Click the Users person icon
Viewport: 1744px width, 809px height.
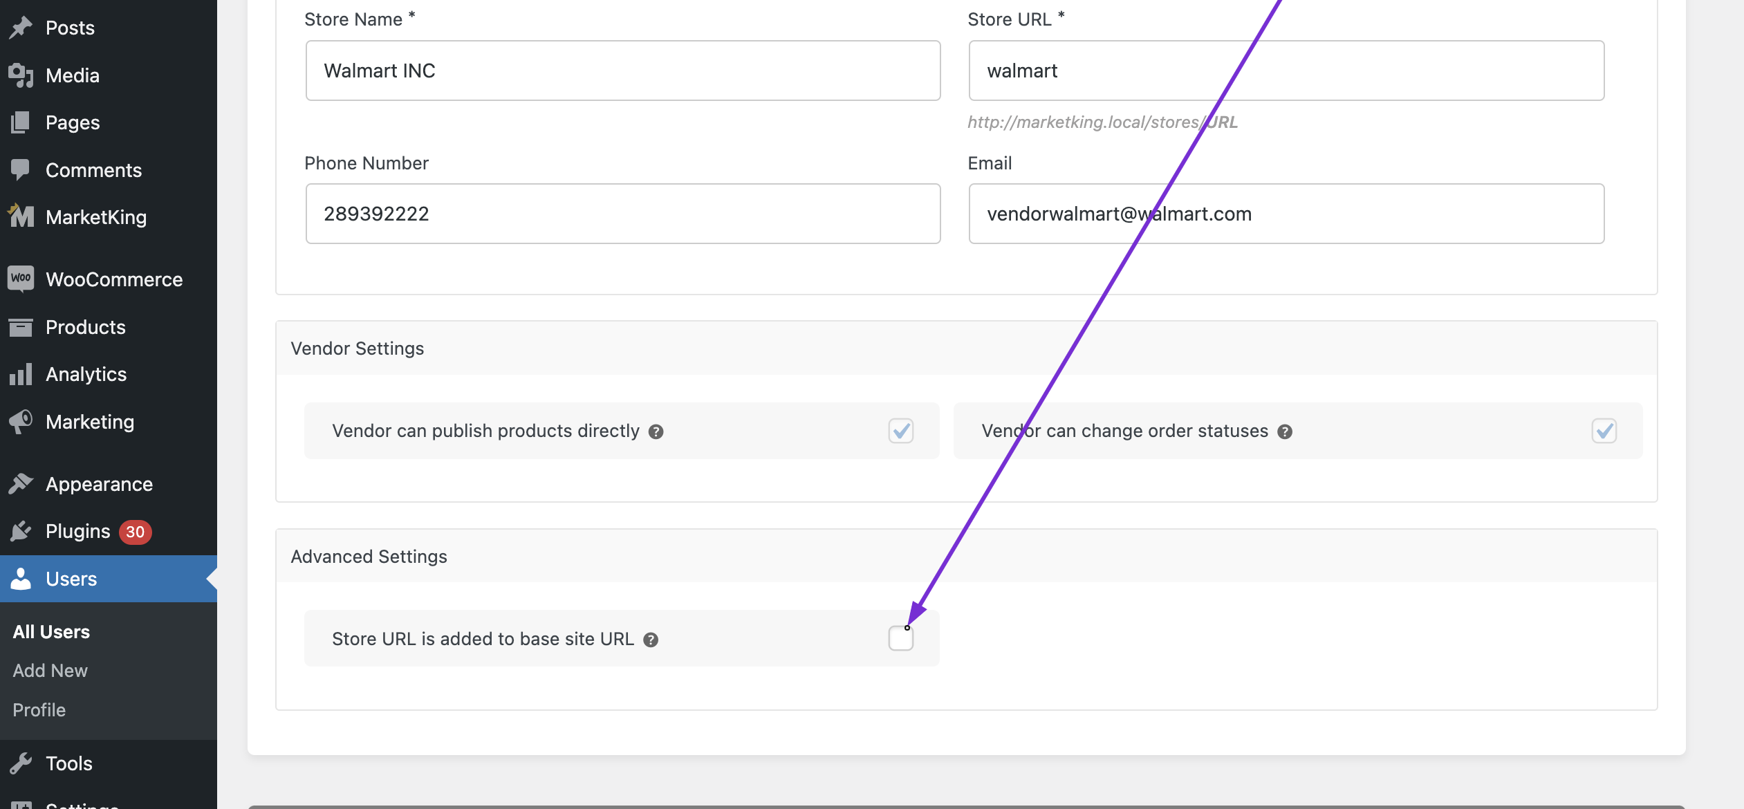21,578
